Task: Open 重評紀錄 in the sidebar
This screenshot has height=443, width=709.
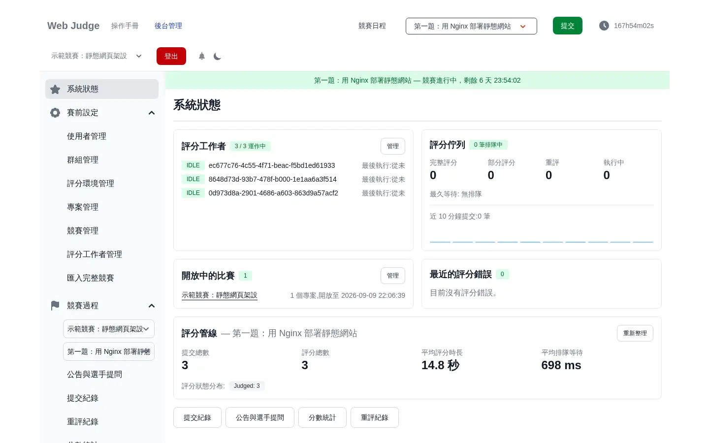Action: [102, 422]
